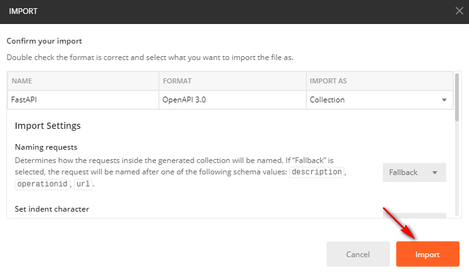This screenshot has height=278, width=469.
Task: Click the scrollbar thumb of the import table
Action: 457,96
